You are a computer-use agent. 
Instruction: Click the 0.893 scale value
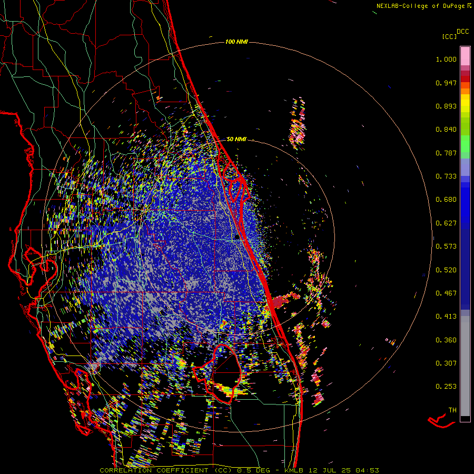coord(446,106)
